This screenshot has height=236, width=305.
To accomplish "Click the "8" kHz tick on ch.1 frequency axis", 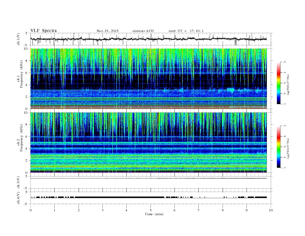I will click(x=27, y=61).
